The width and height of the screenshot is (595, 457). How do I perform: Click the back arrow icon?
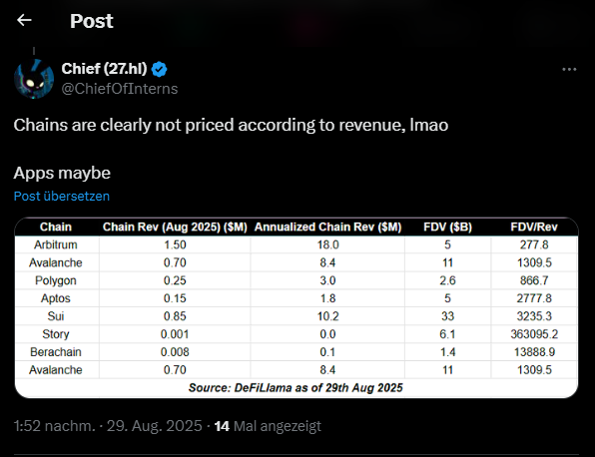click(x=24, y=20)
